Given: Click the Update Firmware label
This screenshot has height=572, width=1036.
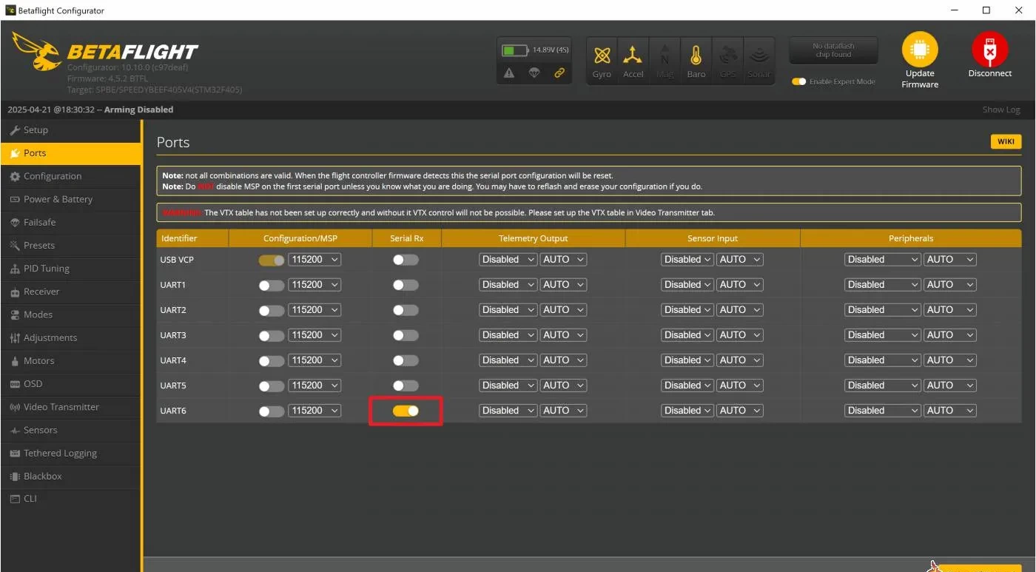Looking at the screenshot, I should [x=920, y=79].
